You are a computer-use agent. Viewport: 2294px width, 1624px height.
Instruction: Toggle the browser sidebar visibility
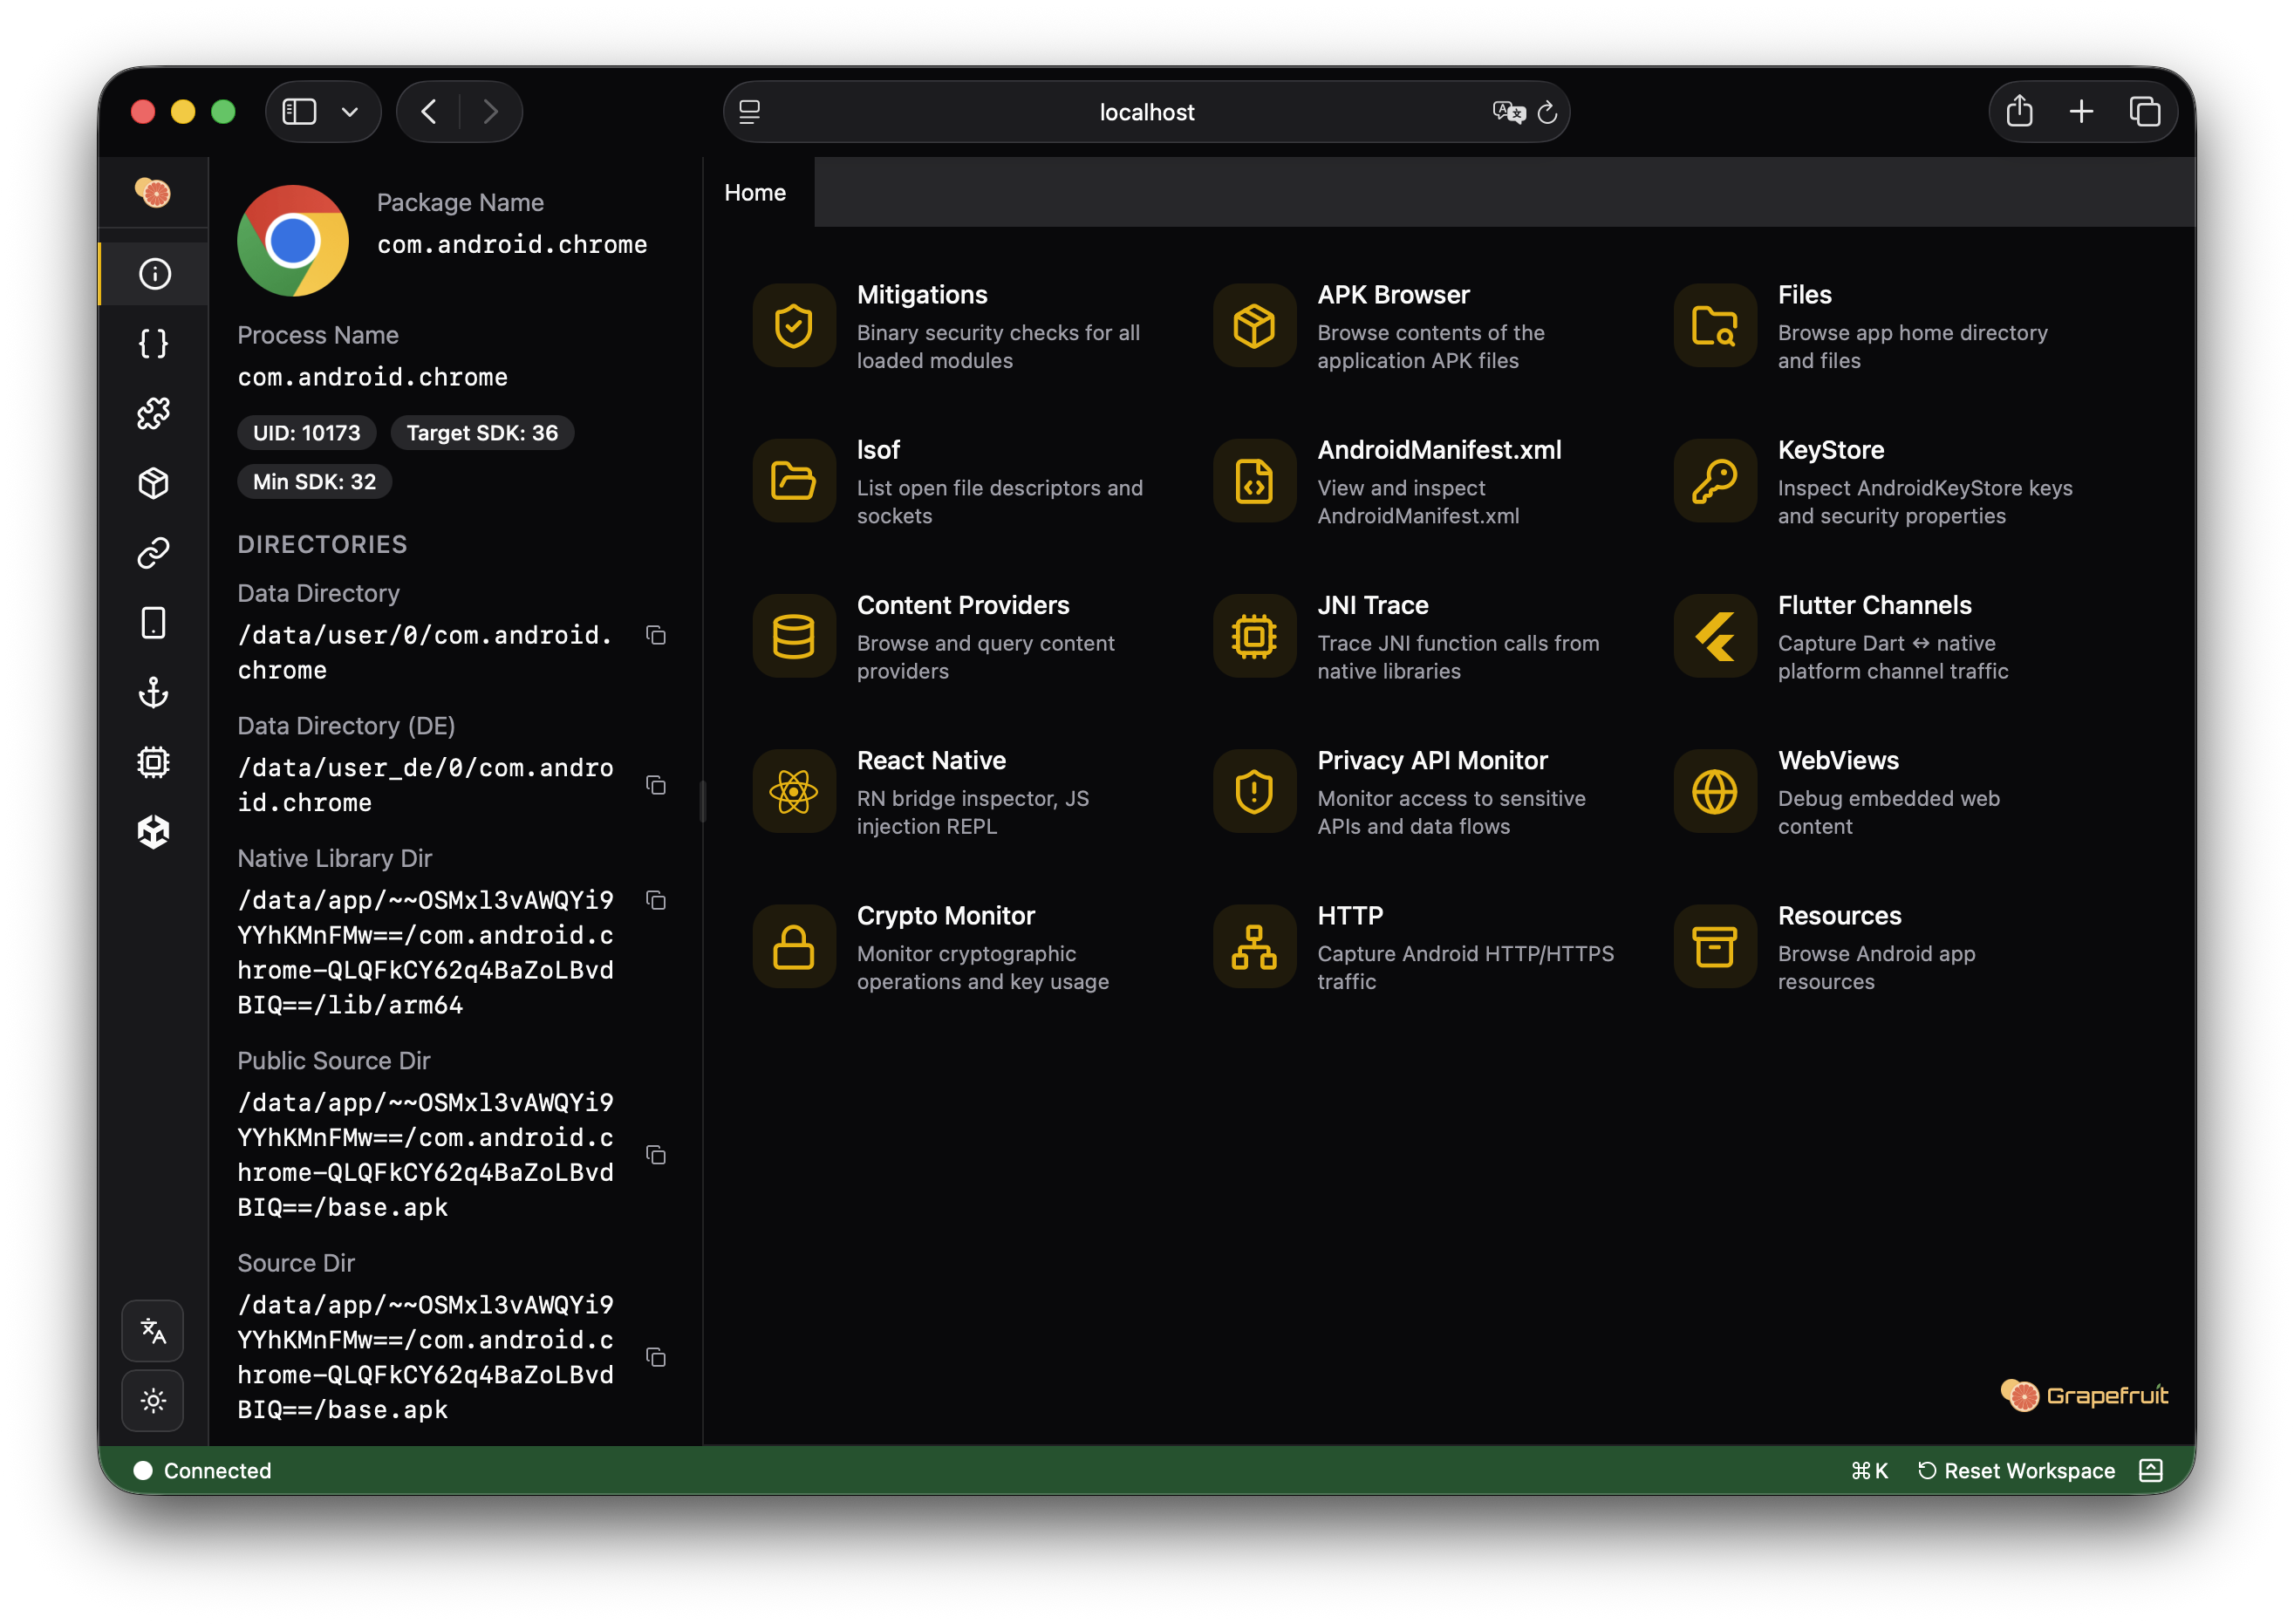298,111
